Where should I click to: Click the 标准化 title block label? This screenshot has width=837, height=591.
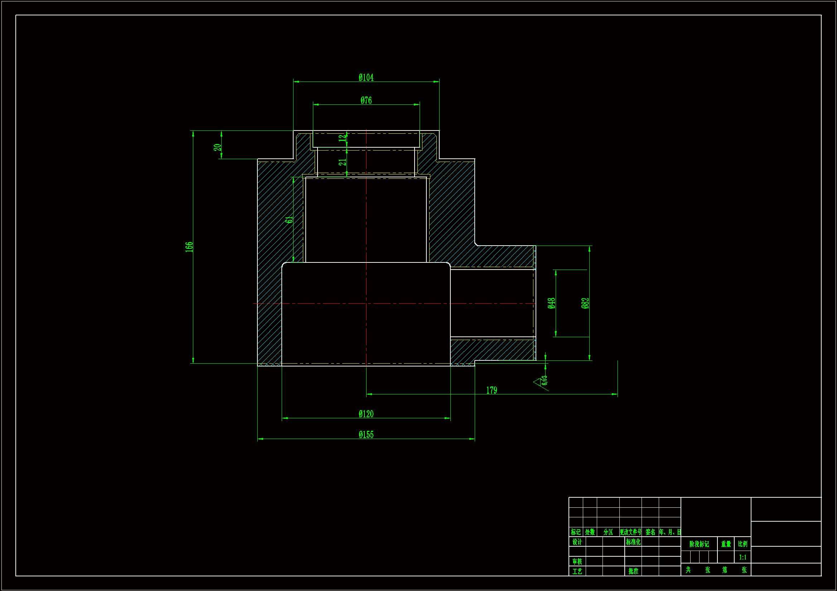tap(633, 542)
